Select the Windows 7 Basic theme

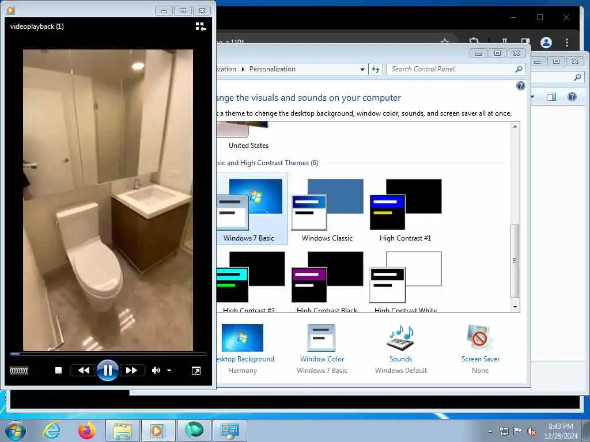[252, 209]
